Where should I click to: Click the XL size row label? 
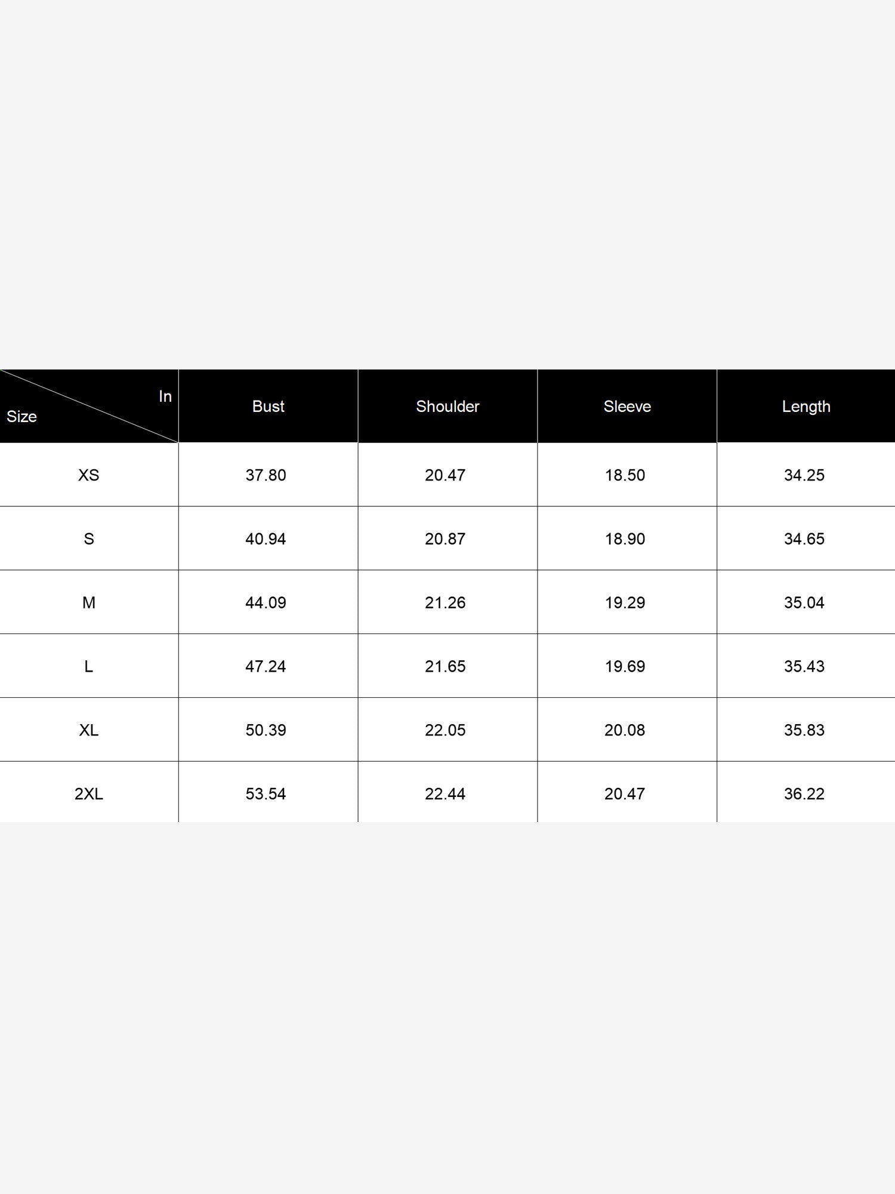89,730
